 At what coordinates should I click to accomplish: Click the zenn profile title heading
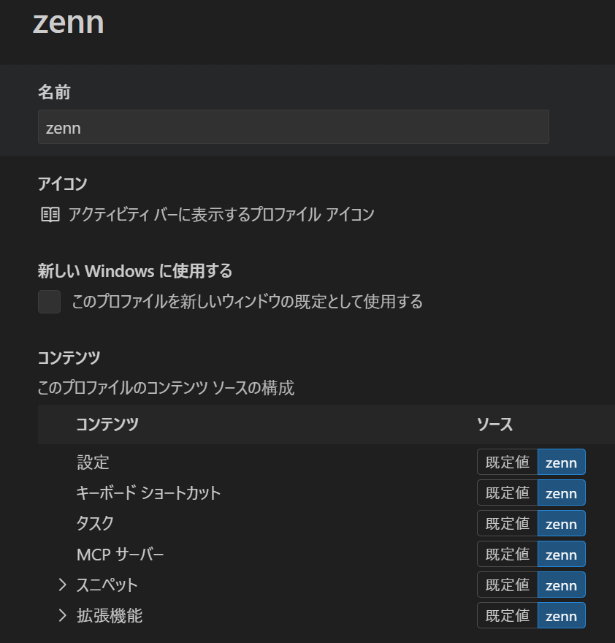(68, 23)
